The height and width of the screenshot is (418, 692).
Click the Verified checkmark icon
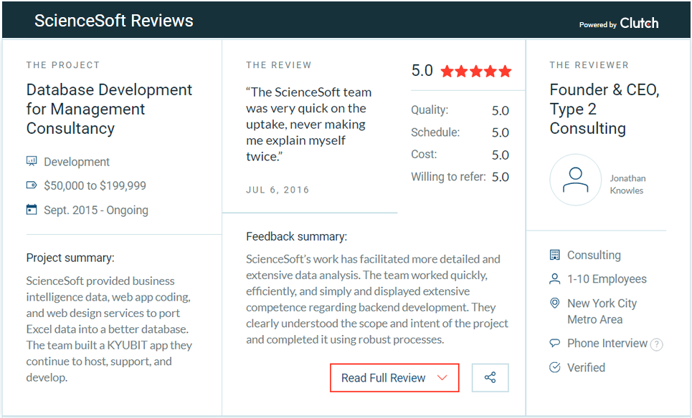pyautogui.click(x=554, y=368)
